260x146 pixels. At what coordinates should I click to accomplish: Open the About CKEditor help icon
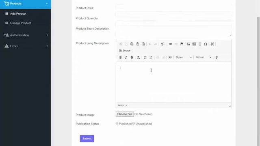(217, 58)
